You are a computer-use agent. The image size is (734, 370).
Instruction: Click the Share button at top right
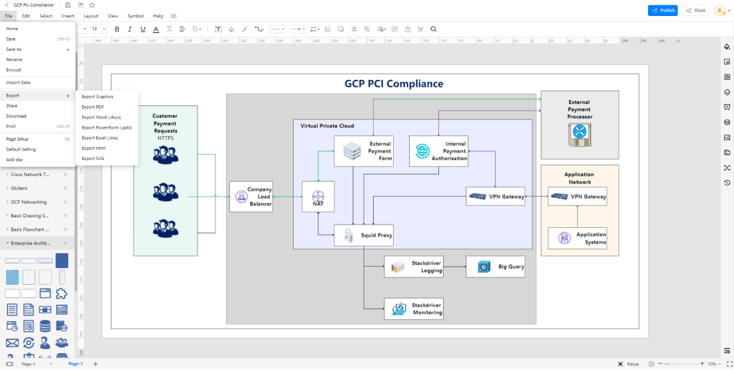695,10
